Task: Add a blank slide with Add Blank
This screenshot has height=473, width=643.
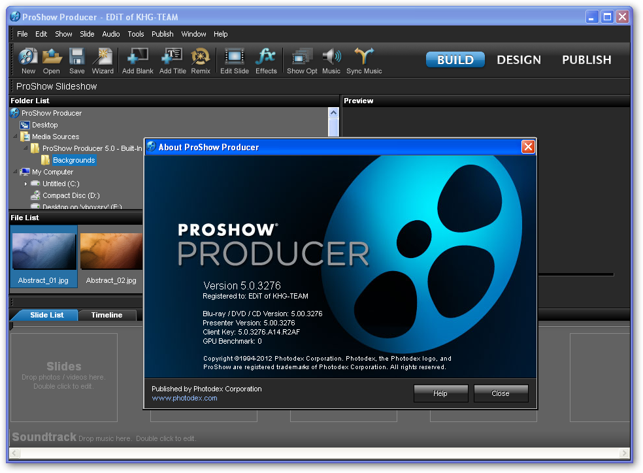Action: 137,61
